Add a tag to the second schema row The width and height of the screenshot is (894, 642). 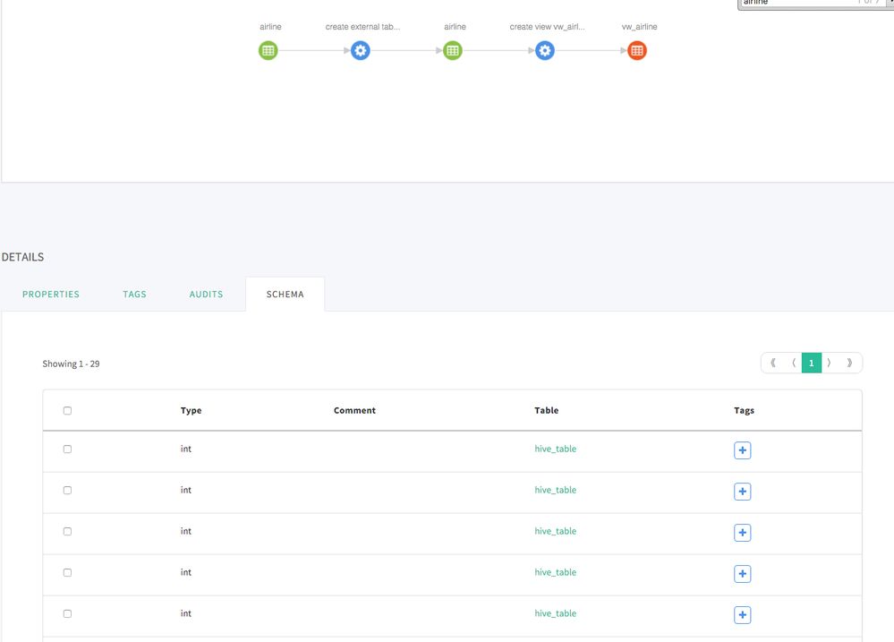coord(743,492)
